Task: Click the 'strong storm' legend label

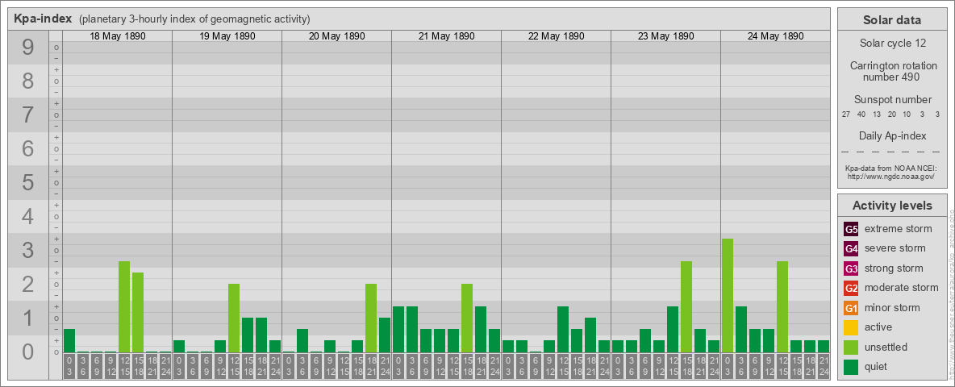Action: coord(894,268)
